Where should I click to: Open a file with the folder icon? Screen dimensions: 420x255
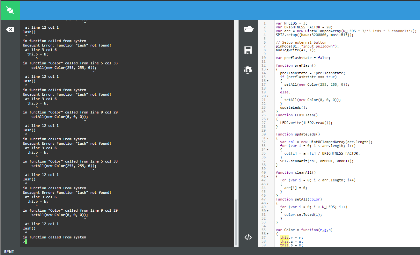pyautogui.click(x=248, y=29)
